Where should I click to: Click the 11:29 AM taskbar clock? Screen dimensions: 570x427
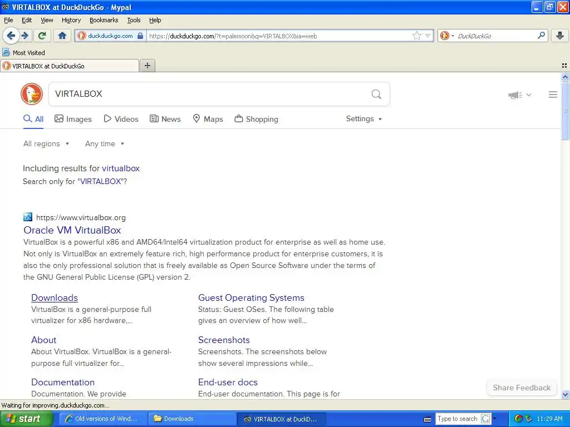click(x=549, y=419)
